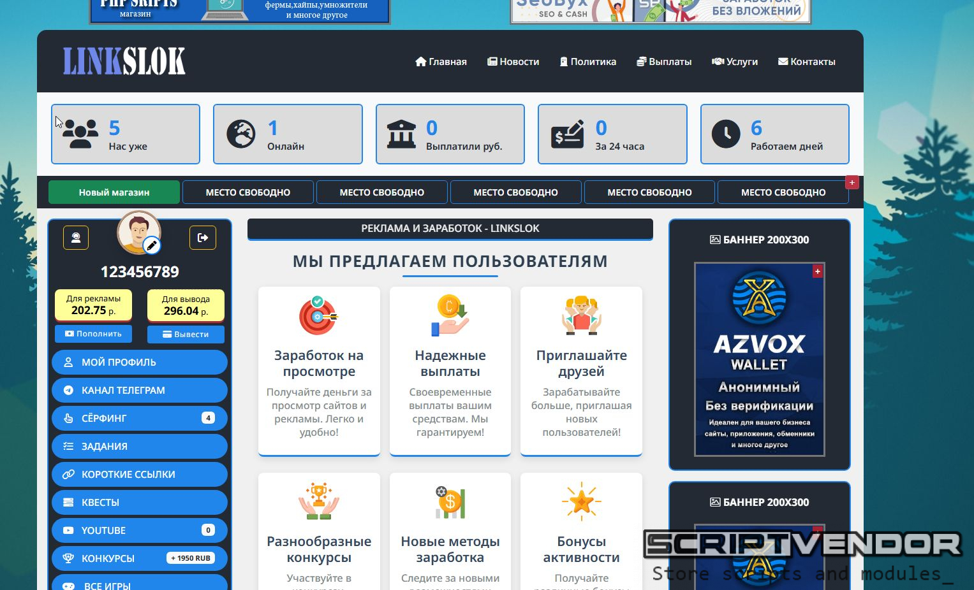Open the СЁРФИНГ section
Image resolution: width=974 pixels, height=590 pixels.
pos(140,418)
